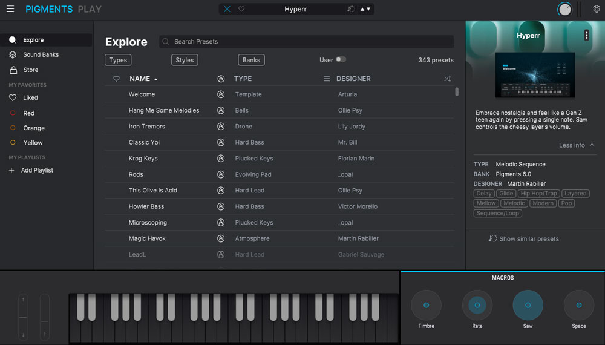Screen dimensions: 605x345
Task: Click the find similar presets icon in top bar
Action: tap(351, 9)
